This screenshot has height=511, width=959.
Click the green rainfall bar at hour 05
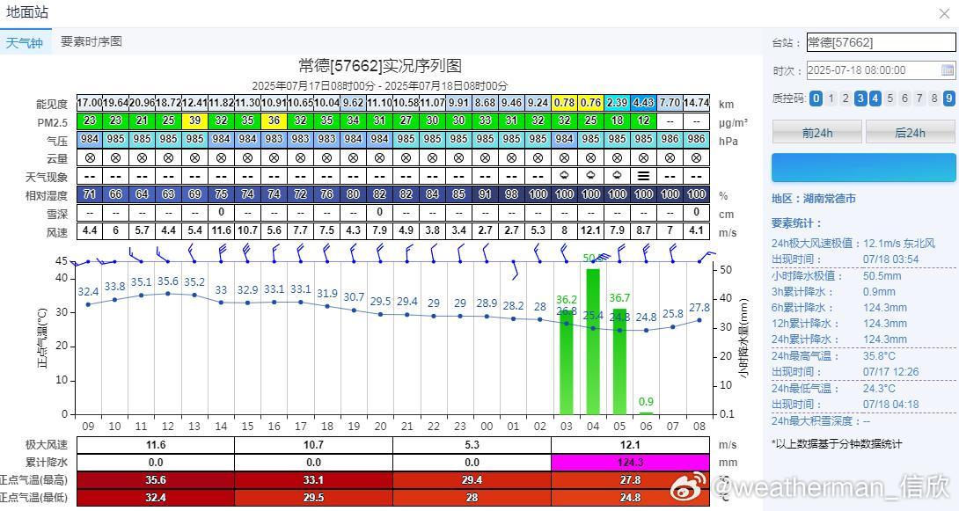tap(619, 361)
